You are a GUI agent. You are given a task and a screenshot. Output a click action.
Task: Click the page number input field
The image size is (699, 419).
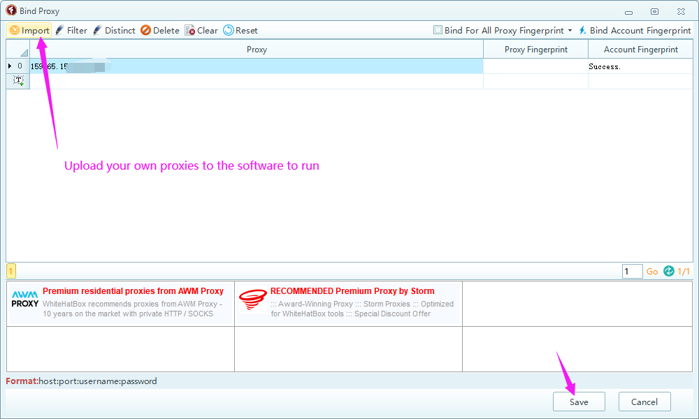632,271
